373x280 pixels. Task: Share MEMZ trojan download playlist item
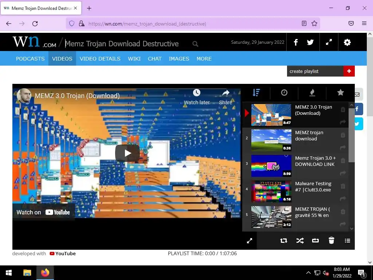(x=343, y=148)
